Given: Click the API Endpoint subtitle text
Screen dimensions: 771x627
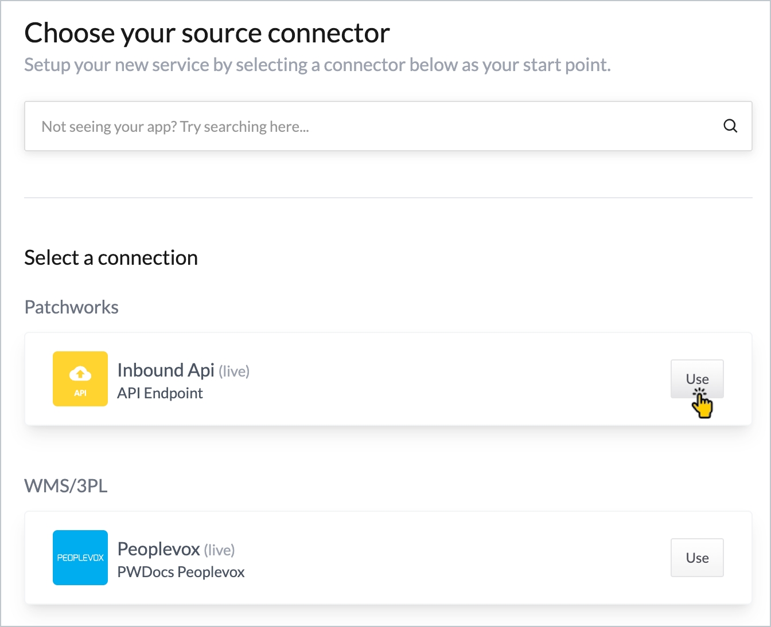Looking at the screenshot, I should [160, 393].
